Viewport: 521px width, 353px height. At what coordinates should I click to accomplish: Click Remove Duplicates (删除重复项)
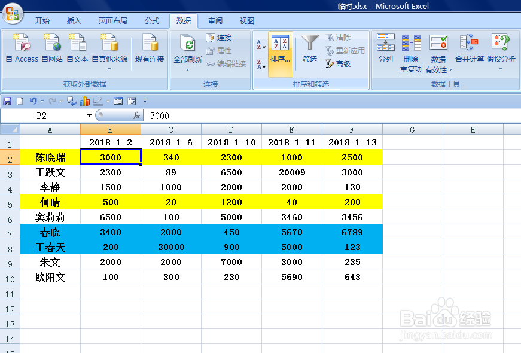click(411, 53)
